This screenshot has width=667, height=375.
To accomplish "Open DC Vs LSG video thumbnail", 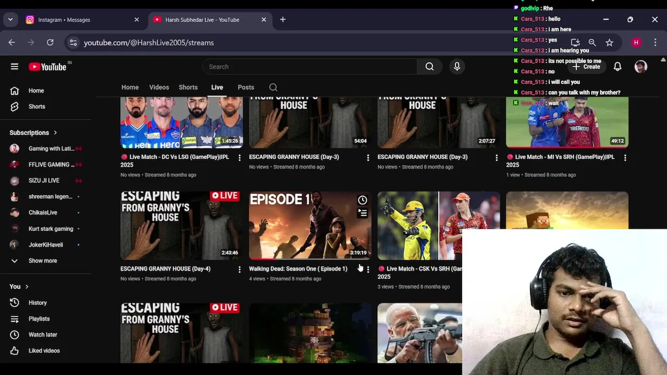I will pos(181,122).
